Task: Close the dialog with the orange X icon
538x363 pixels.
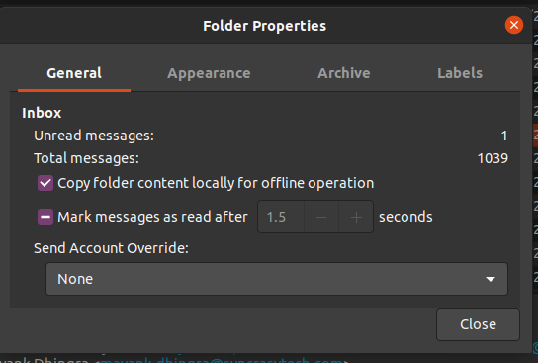Action: (x=513, y=25)
